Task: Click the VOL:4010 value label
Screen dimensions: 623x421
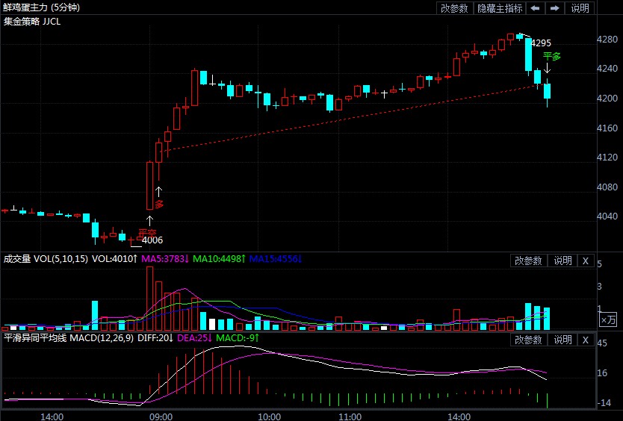Action: click(114, 259)
